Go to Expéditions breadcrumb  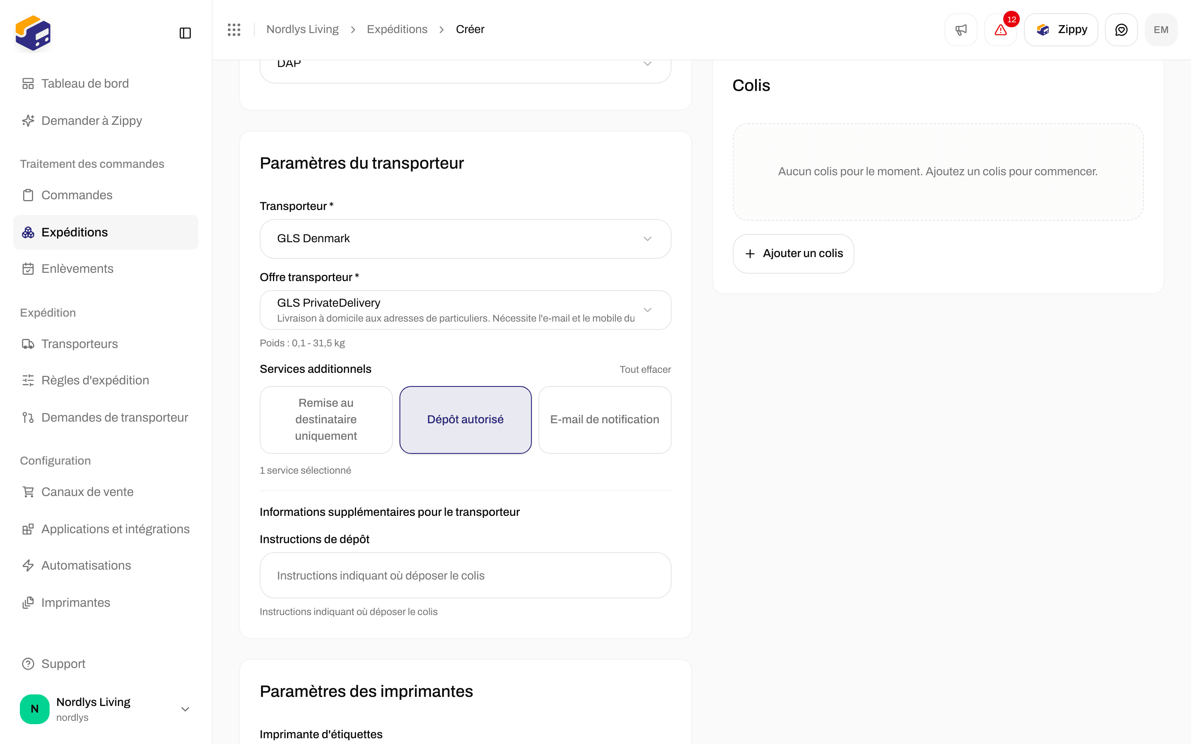(397, 29)
